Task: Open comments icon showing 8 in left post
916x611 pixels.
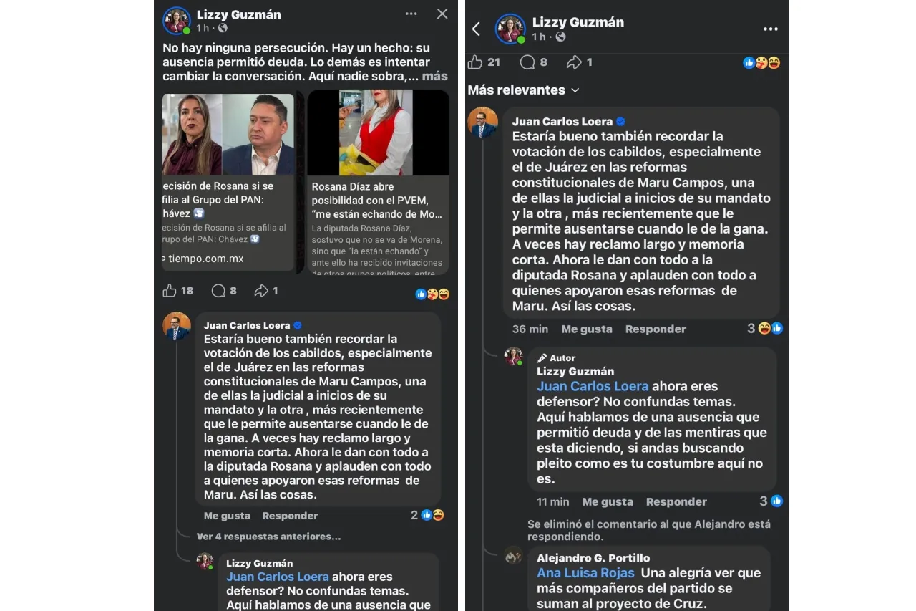Action: pos(218,290)
